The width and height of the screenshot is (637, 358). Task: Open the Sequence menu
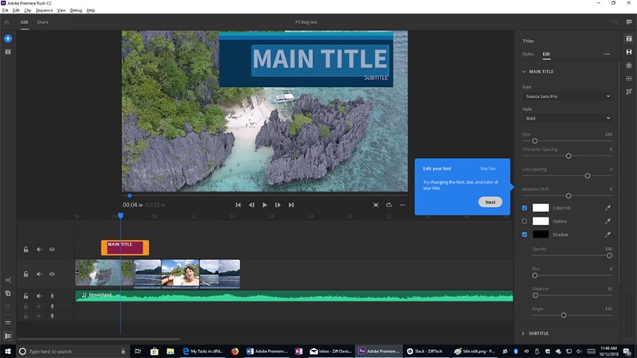coord(43,10)
